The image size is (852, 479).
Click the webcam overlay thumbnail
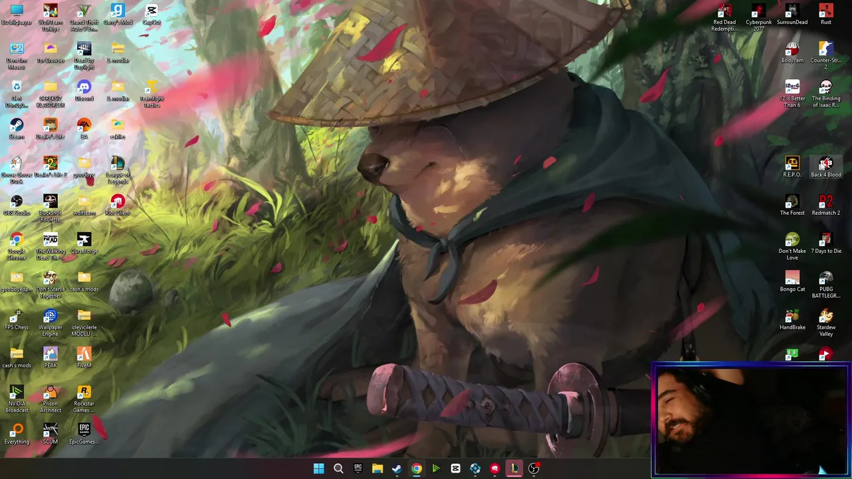click(751, 419)
